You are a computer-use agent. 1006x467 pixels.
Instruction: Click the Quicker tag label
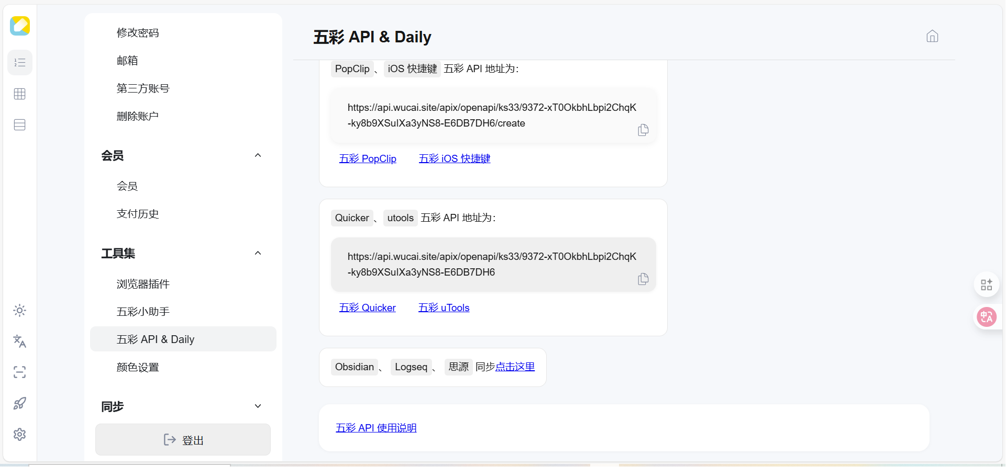pyautogui.click(x=352, y=218)
